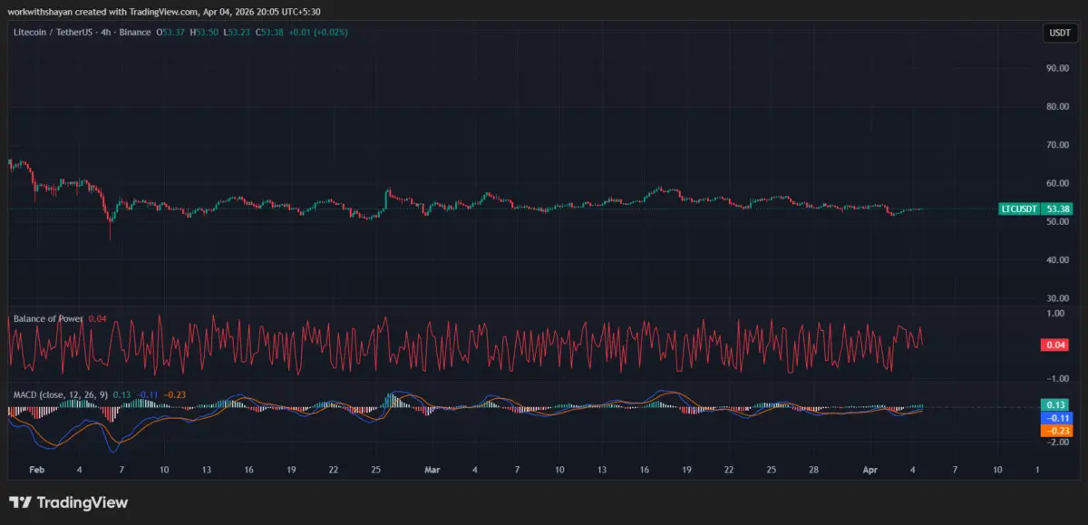Open the Litecoin / TetherUS symbol selector

point(54,31)
